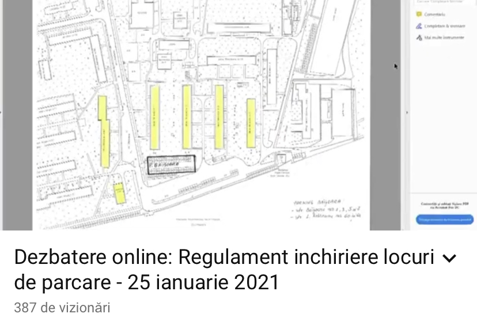Tap the 387 de vizionări view count
The image size is (477, 325).
[62, 308]
